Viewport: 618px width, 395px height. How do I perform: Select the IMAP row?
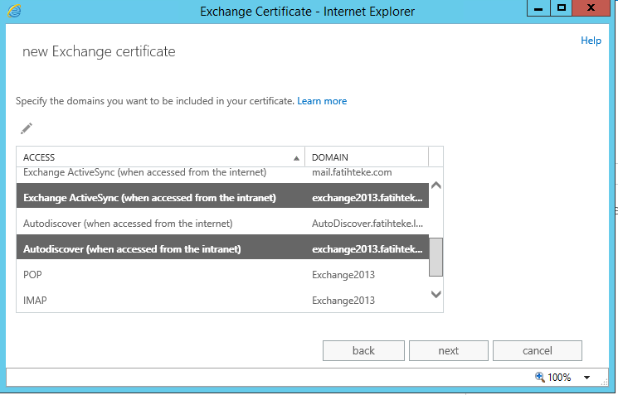35,301
